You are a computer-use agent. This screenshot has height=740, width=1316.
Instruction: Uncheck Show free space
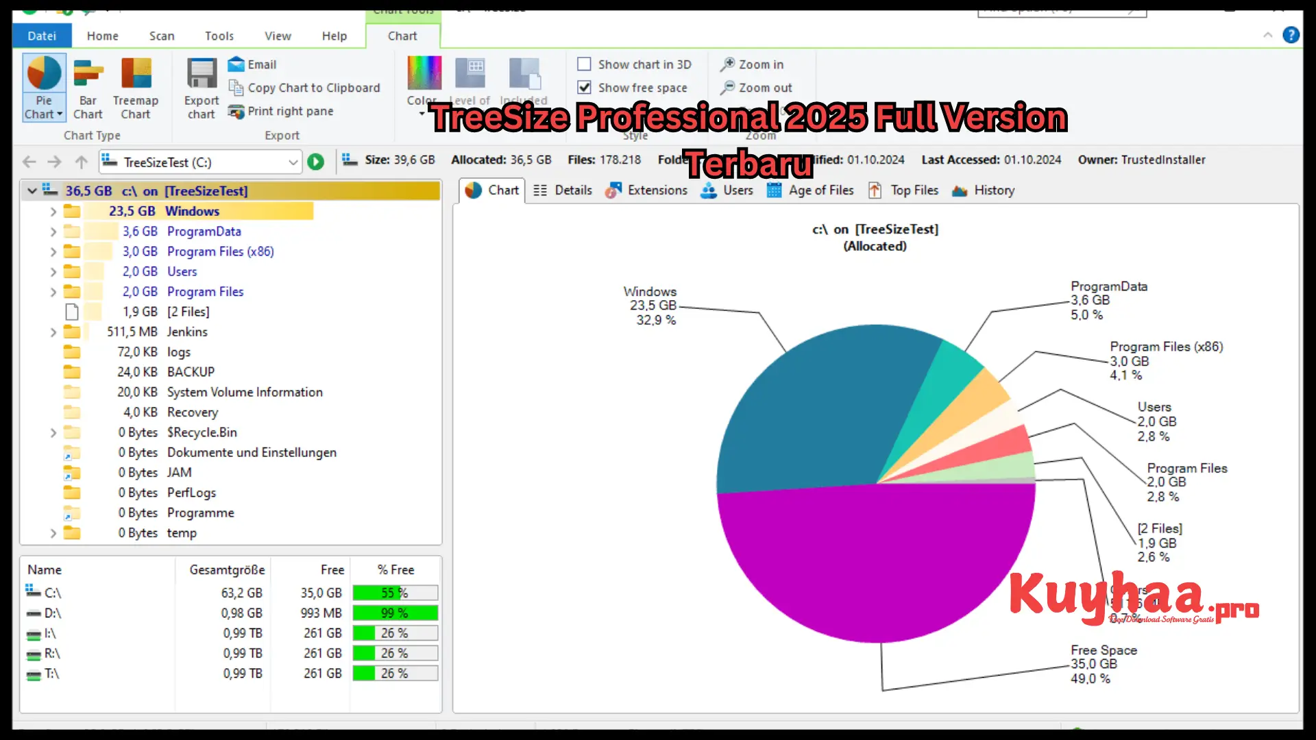pos(584,88)
